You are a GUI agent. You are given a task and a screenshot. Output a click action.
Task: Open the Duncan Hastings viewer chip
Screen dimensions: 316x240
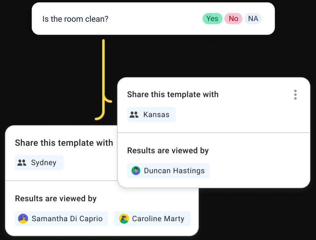point(168,170)
